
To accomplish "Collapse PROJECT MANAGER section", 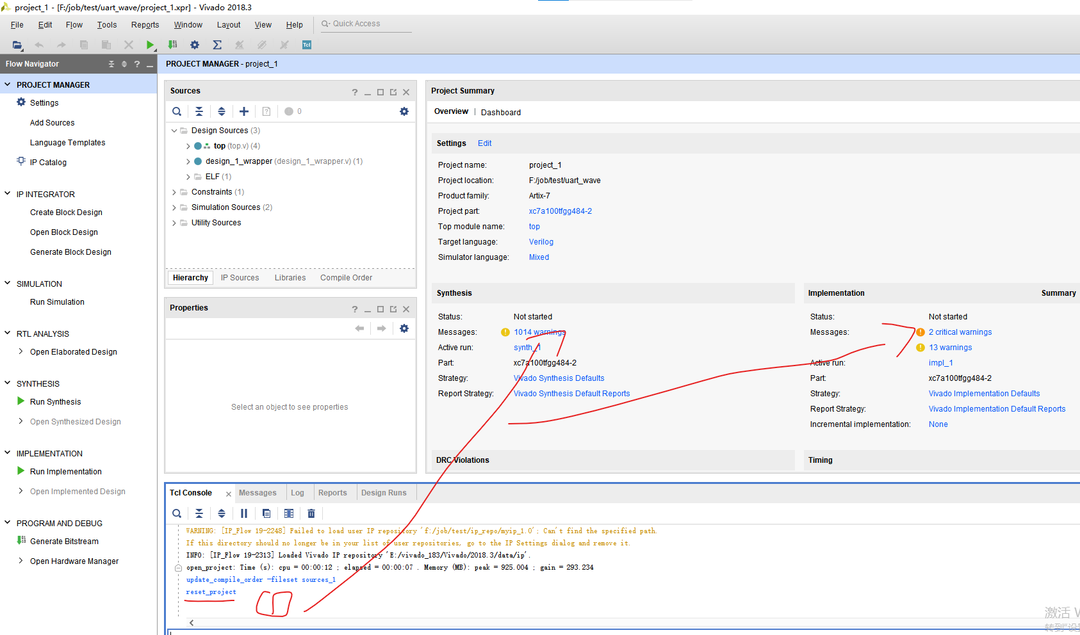I will 8,84.
